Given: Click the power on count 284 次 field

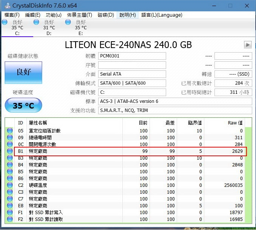Looking at the screenshot, I should pos(233,83).
